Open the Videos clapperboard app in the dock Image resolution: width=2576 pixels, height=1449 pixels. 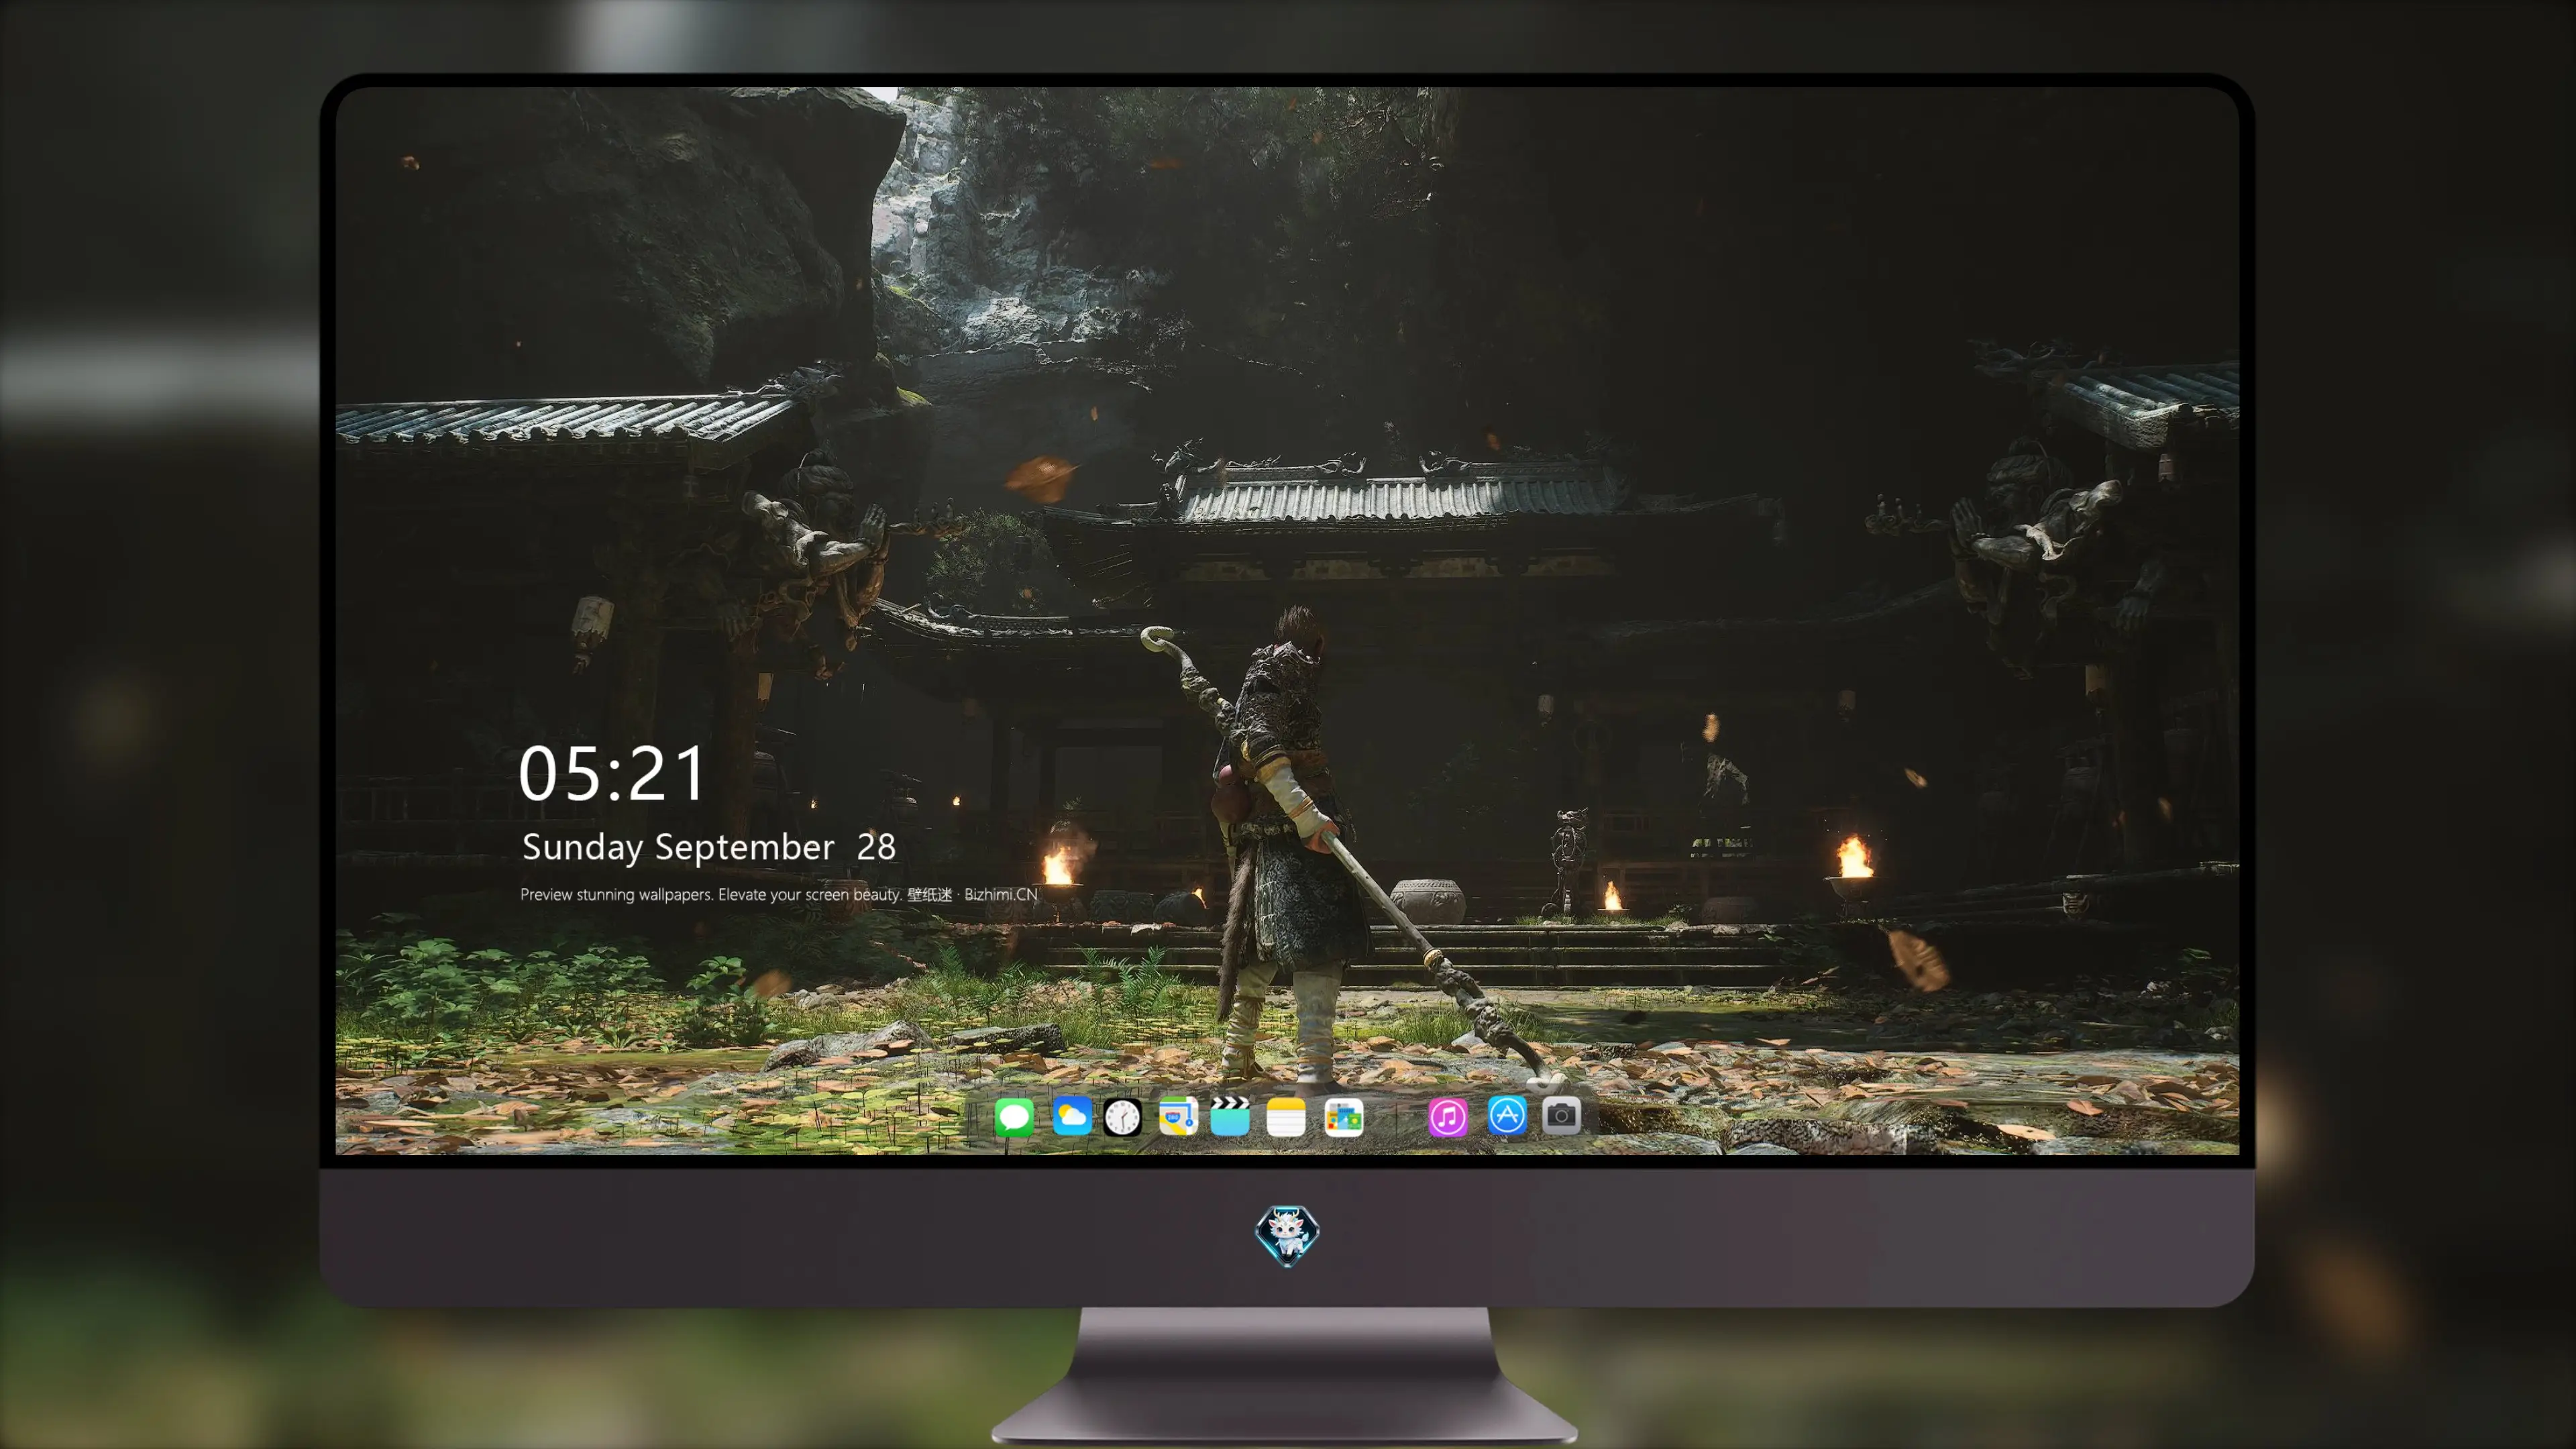(x=1230, y=1116)
